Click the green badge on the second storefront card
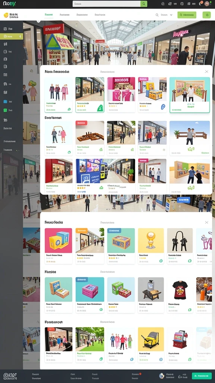The image size is (215, 383). (100, 108)
